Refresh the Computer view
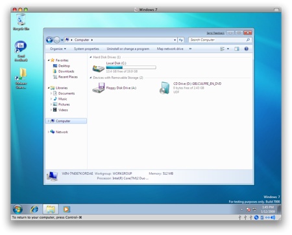Viewport: 292px width, 235px height. [x=180, y=40]
